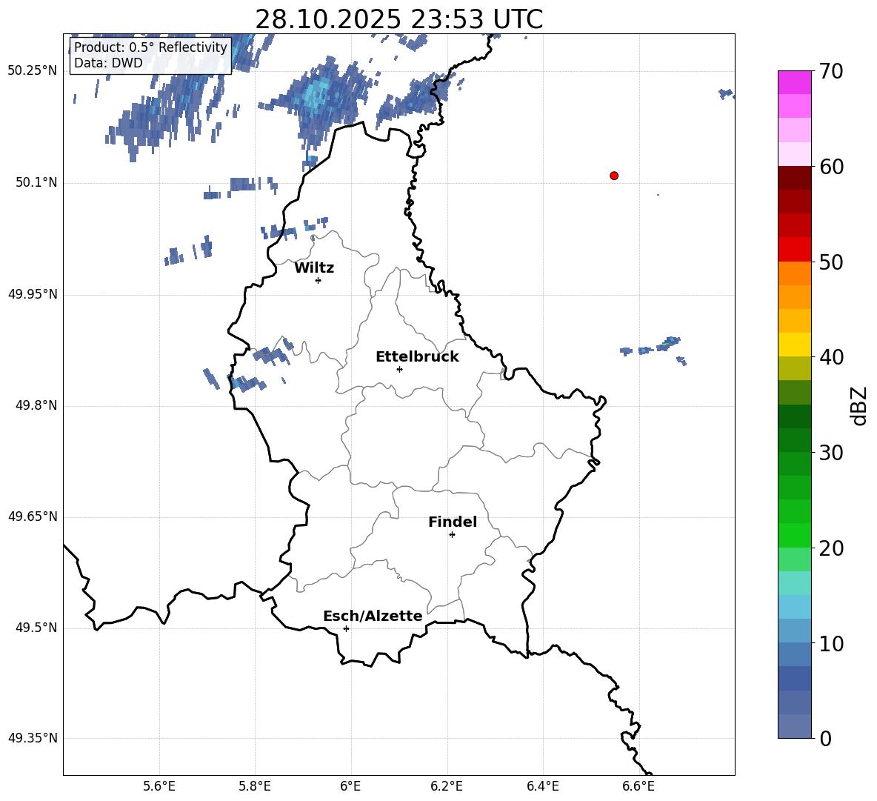Image resolution: width=877 pixels, height=801 pixels.
Task: Click the 40 tick label on colorbar
Action: 831,357
